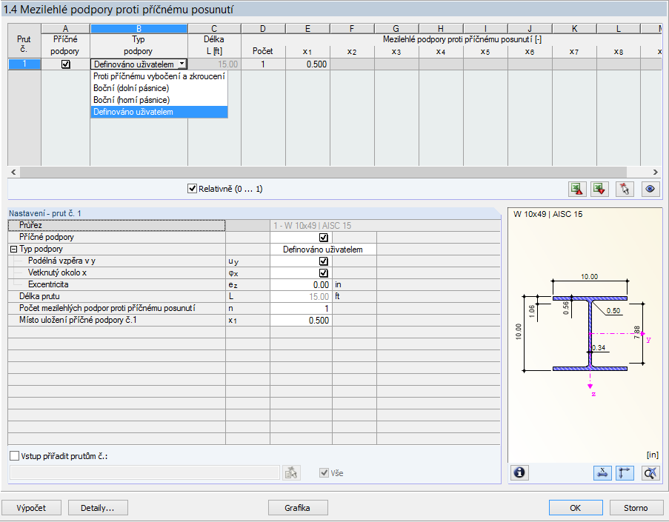Click the cross-section info icon
The height and width of the screenshot is (522, 669).
coord(519,472)
